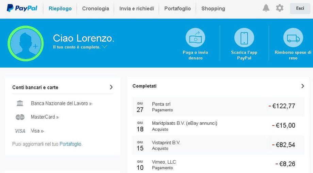The height and width of the screenshot is (173, 313).
Task: Open the notifications bell
Action: tap(266, 8)
